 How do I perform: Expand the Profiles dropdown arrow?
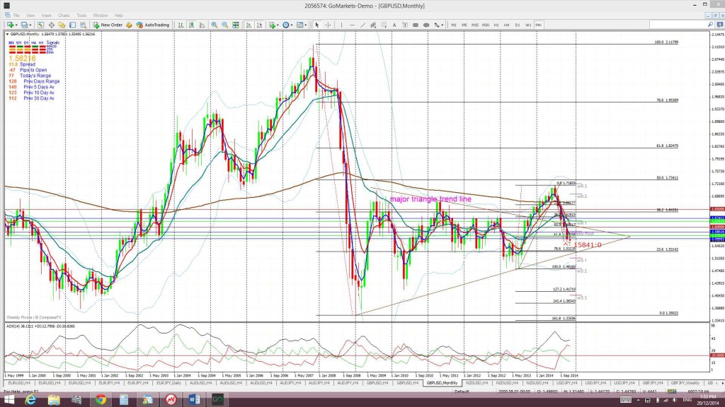(x=30, y=25)
